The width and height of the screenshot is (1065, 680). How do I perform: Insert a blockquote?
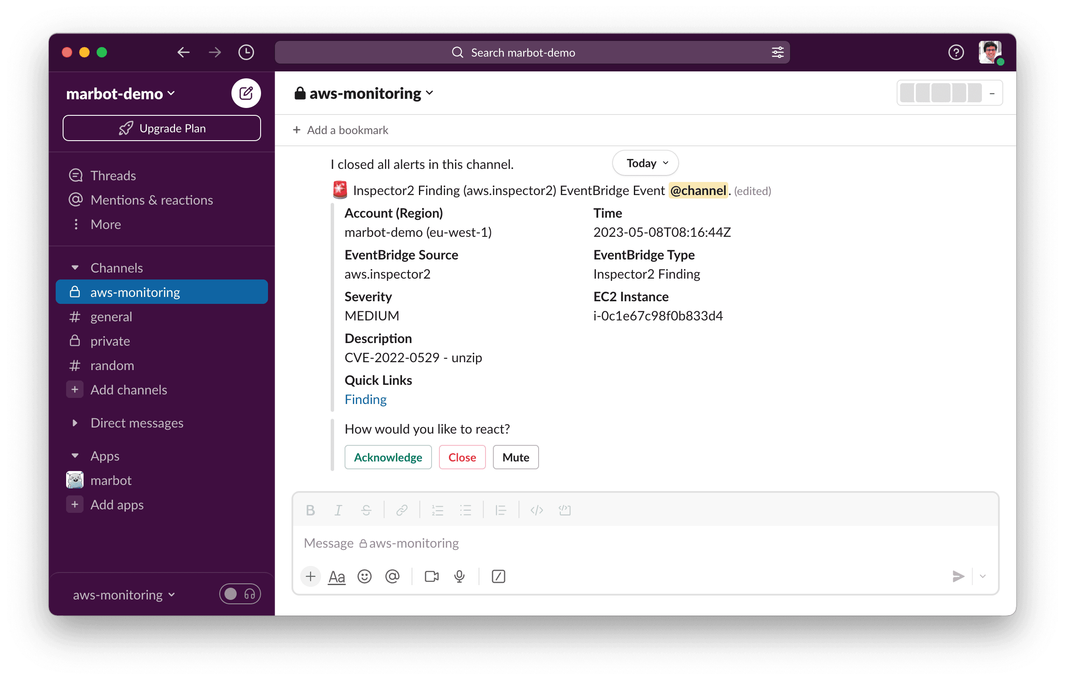pos(501,510)
